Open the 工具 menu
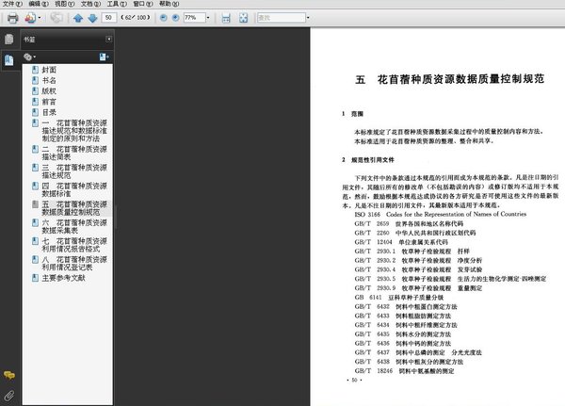The width and height of the screenshot is (565, 406). click(x=117, y=4)
